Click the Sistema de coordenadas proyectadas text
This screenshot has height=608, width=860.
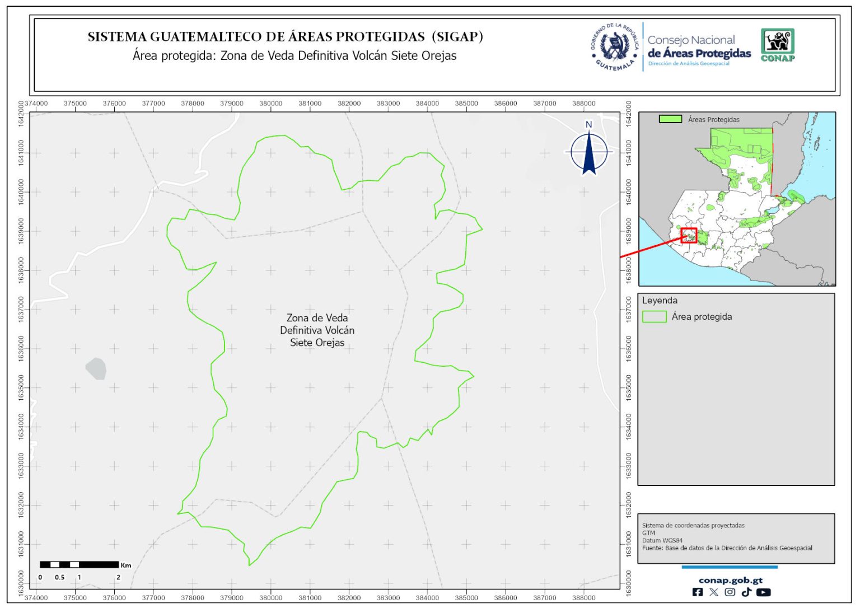(693, 525)
